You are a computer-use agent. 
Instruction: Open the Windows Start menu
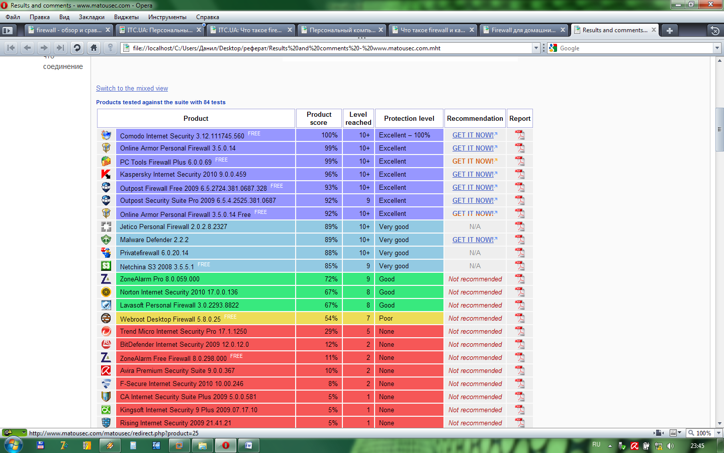pos(13,445)
